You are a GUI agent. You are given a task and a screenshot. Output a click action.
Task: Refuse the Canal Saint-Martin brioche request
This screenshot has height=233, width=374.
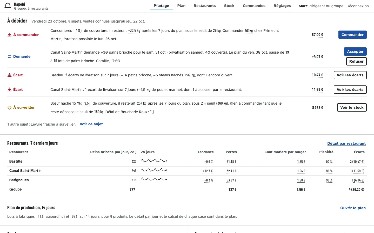tap(356, 61)
